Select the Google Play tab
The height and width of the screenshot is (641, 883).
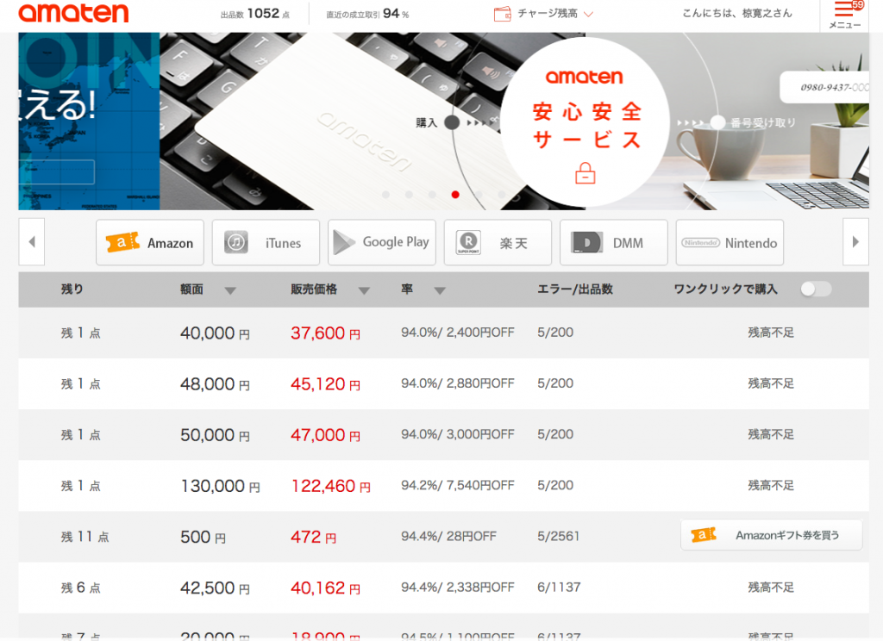(382, 243)
